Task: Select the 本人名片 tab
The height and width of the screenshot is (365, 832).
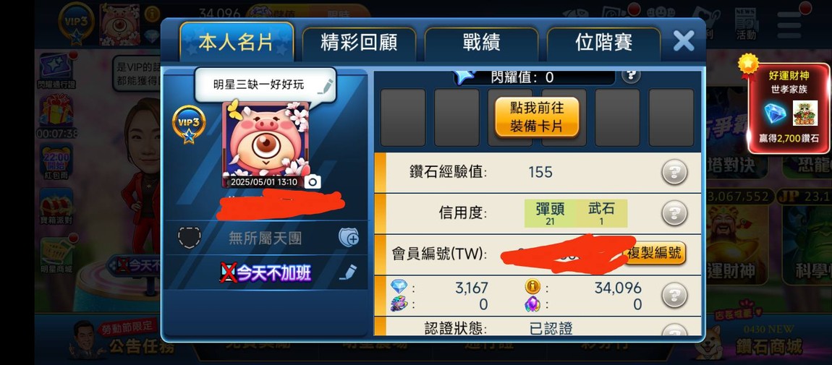Action: (236, 42)
